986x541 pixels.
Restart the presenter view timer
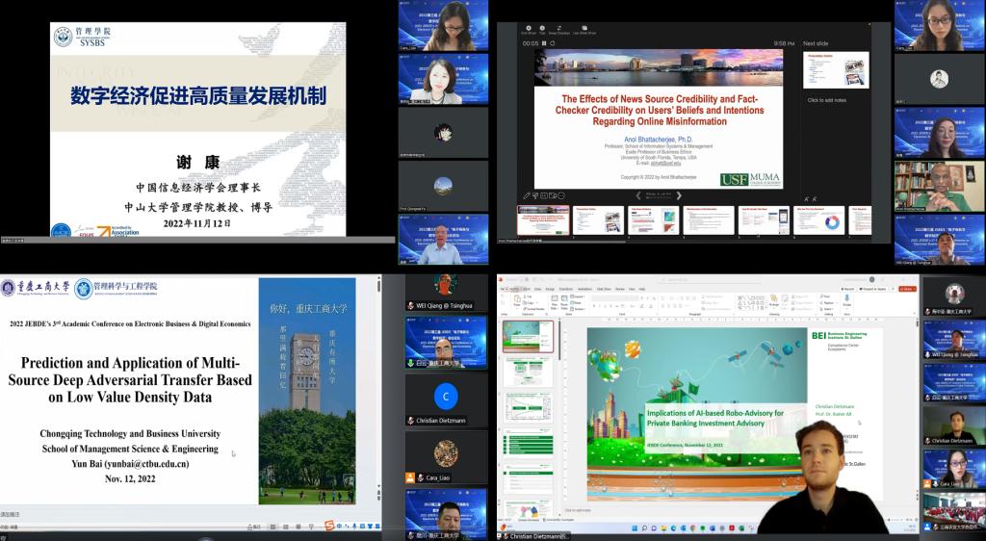[x=554, y=43]
